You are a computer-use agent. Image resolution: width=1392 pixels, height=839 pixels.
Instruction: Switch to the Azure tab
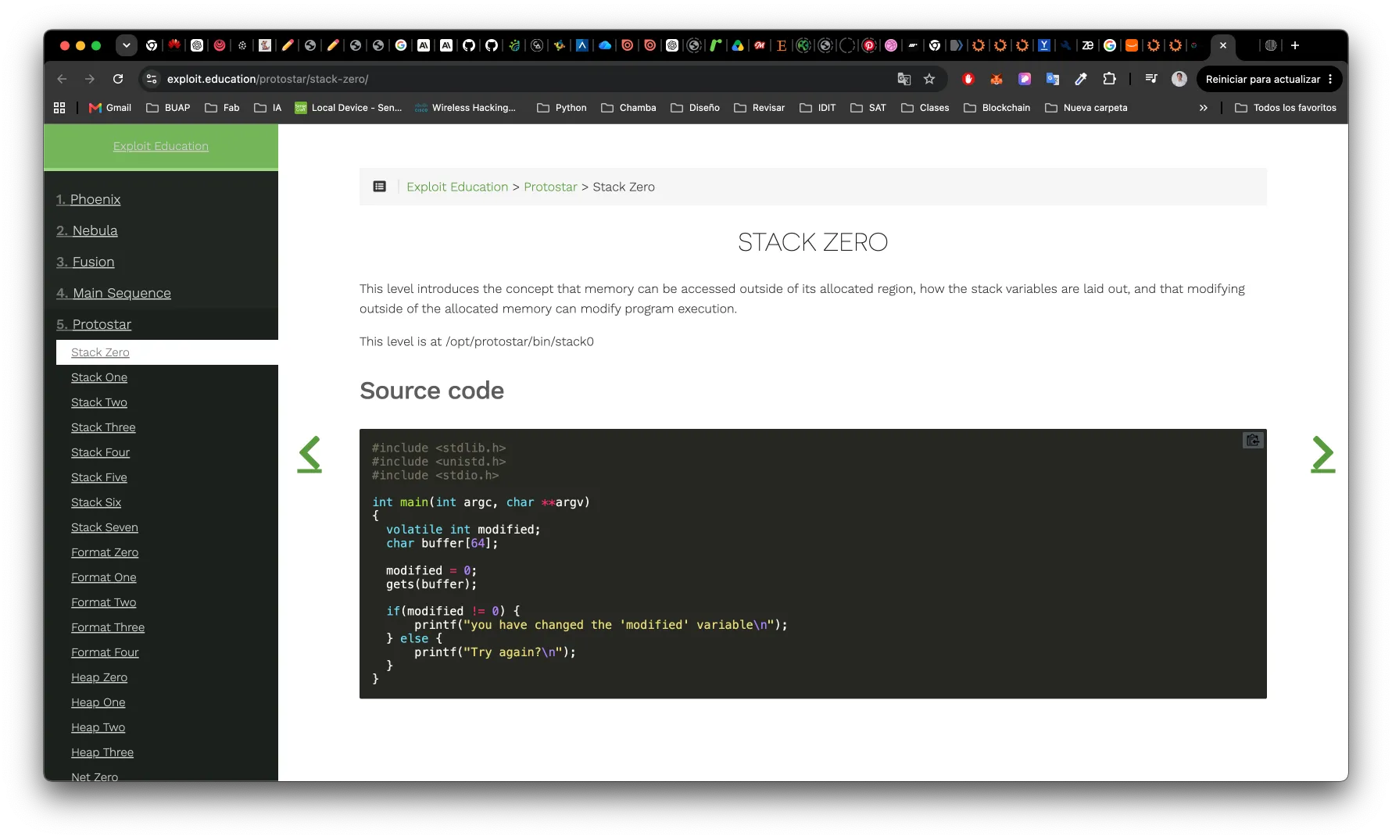pyautogui.click(x=582, y=45)
